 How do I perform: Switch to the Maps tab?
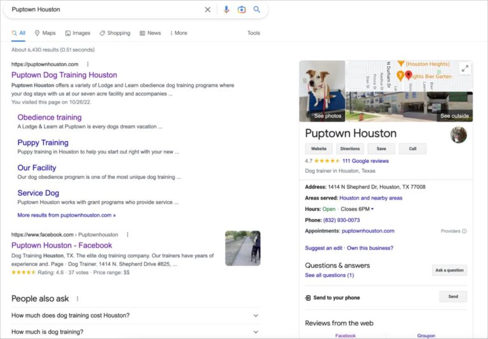pos(45,33)
